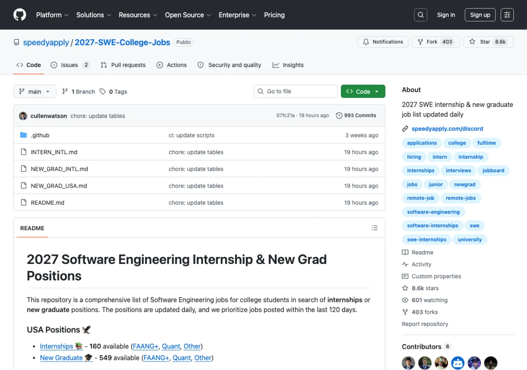Click the INTERN_INTL.md file icon

pyautogui.click(x=24, y=152)
